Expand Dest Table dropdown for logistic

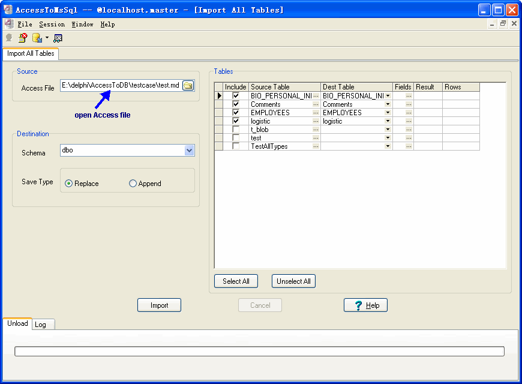(388, 121)
